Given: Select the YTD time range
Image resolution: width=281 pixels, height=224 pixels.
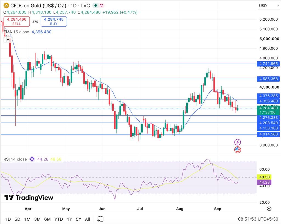Looking at the screenshot, I should click(x=59, y=219).
